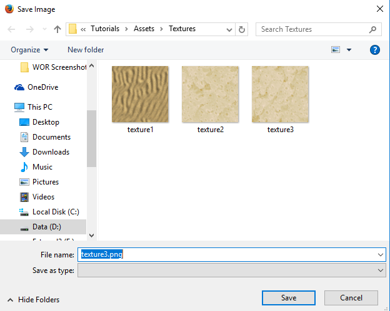Expand the File name dropdown arrow

click(381, 254)
